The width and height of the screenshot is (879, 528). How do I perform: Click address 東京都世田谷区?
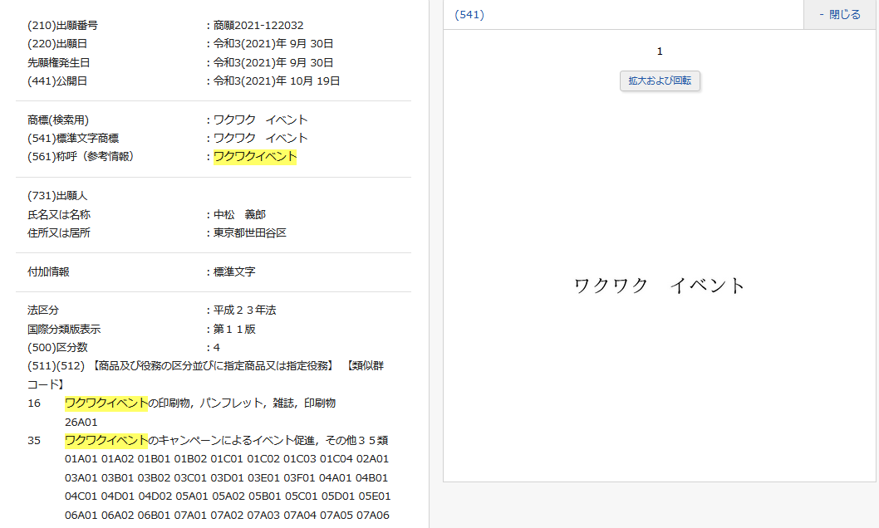click(250, 233)
